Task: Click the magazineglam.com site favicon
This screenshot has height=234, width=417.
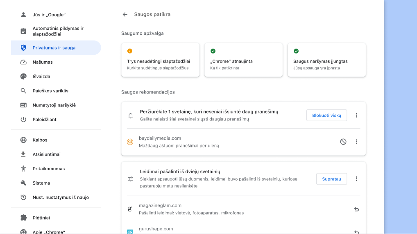Action: [130, 209]
